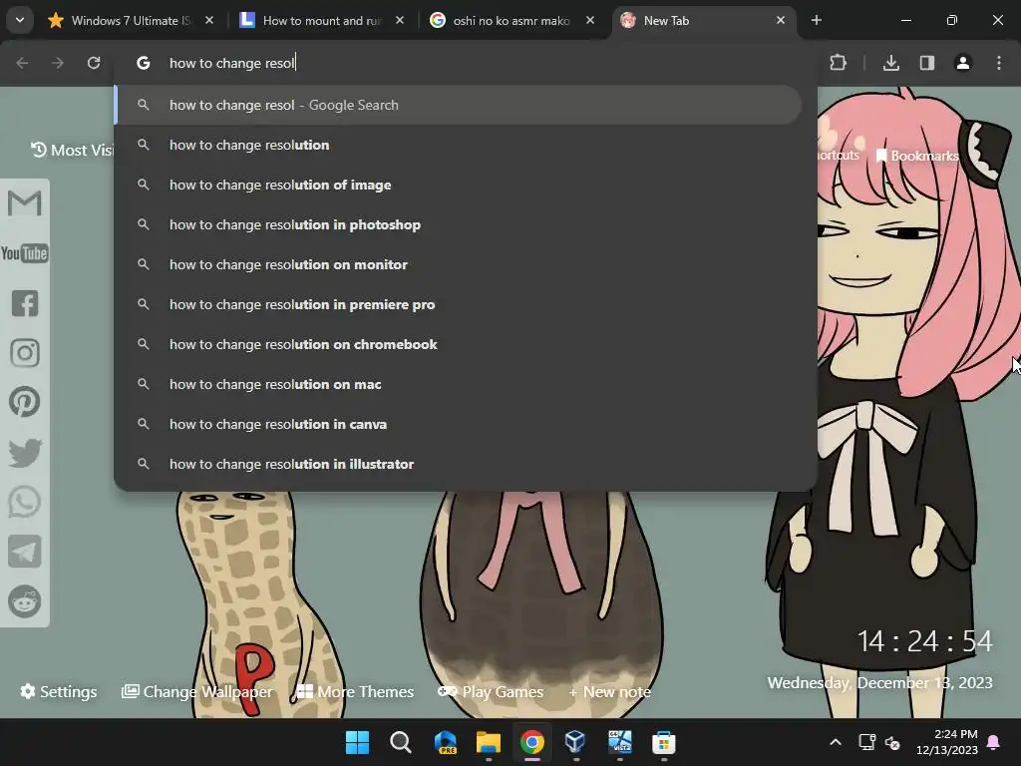Switch to oshi no ko asmr tab

(511, 20)
